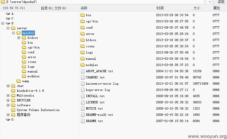
Task: Click the conf folder timestamp 2013-09-30 07:49:59
Action: [x=172, y=27]
